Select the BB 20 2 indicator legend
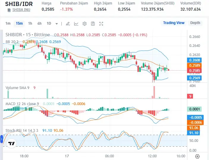 pyautogui.click(x=12, y=42)
